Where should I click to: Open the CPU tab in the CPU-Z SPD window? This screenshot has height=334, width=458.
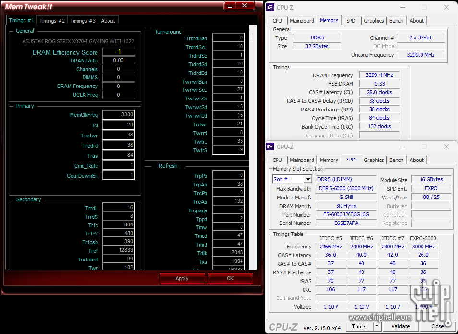click(x=277, y=161)
